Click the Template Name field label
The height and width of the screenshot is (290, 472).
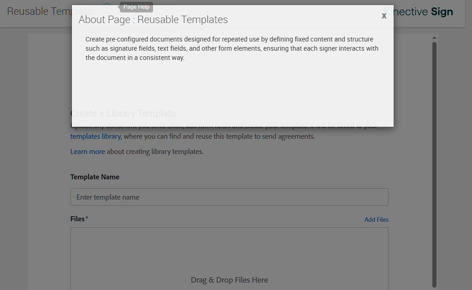95,177
